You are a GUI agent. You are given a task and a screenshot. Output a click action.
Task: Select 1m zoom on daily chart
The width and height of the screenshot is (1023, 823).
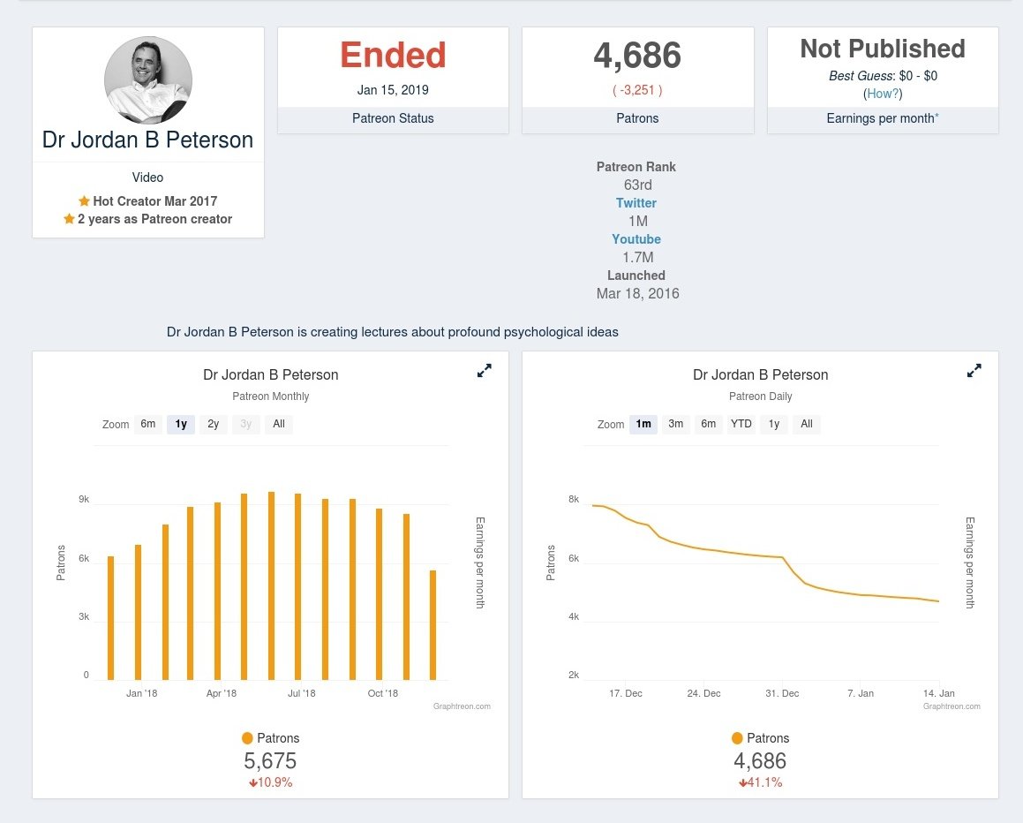click(643, 424)
